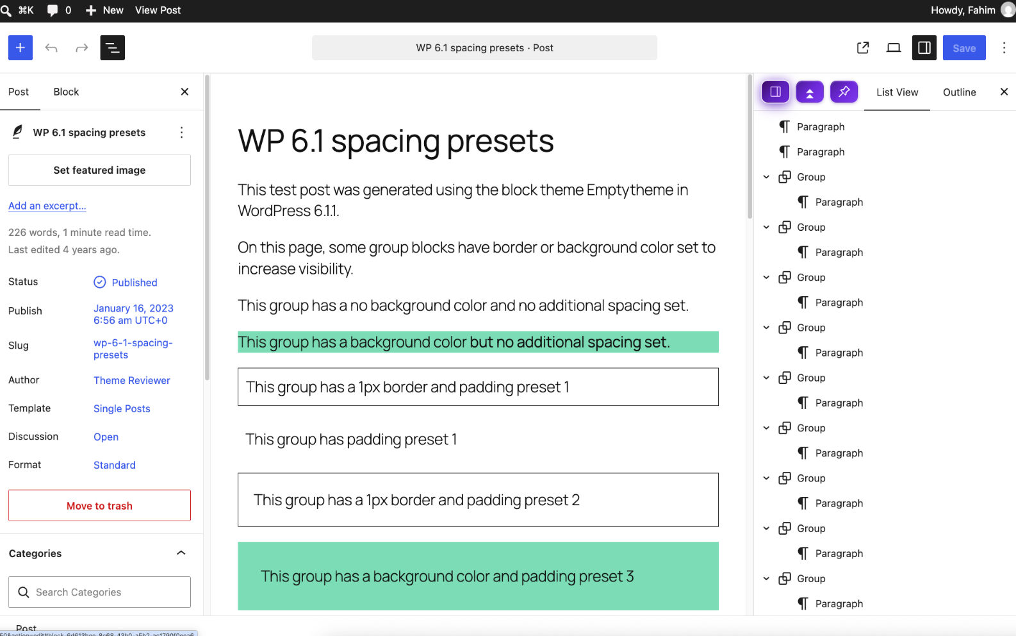This screenshot has height=636, width=1016.
Task: Click View Post in the admin bar
Action: (x=158, y=10)
